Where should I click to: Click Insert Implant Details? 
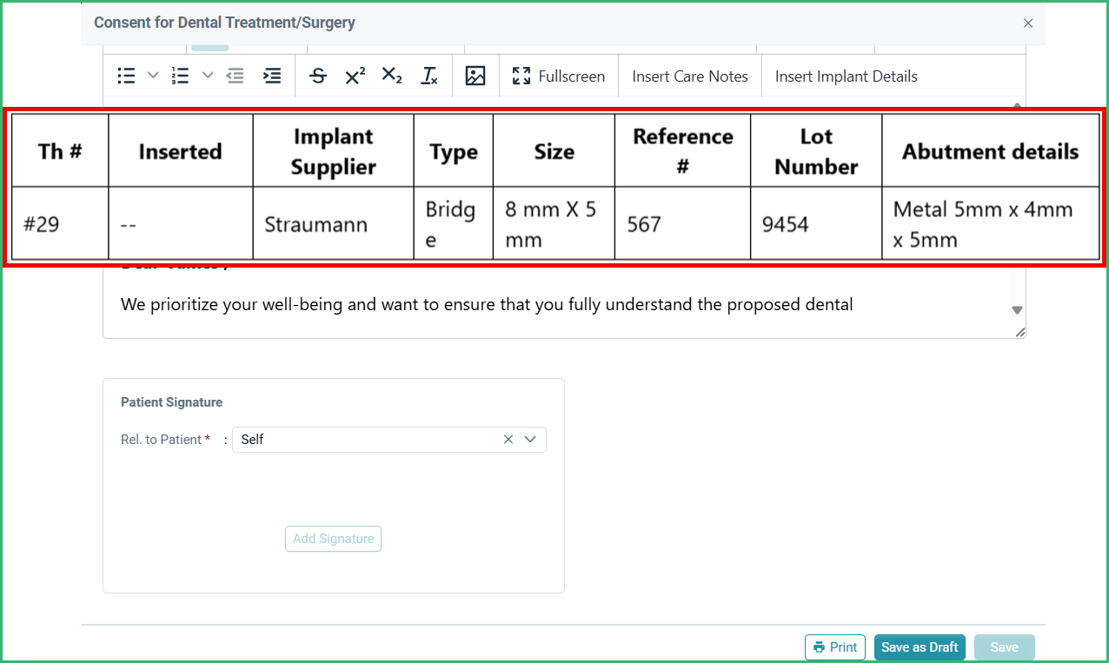pos(847,76)
